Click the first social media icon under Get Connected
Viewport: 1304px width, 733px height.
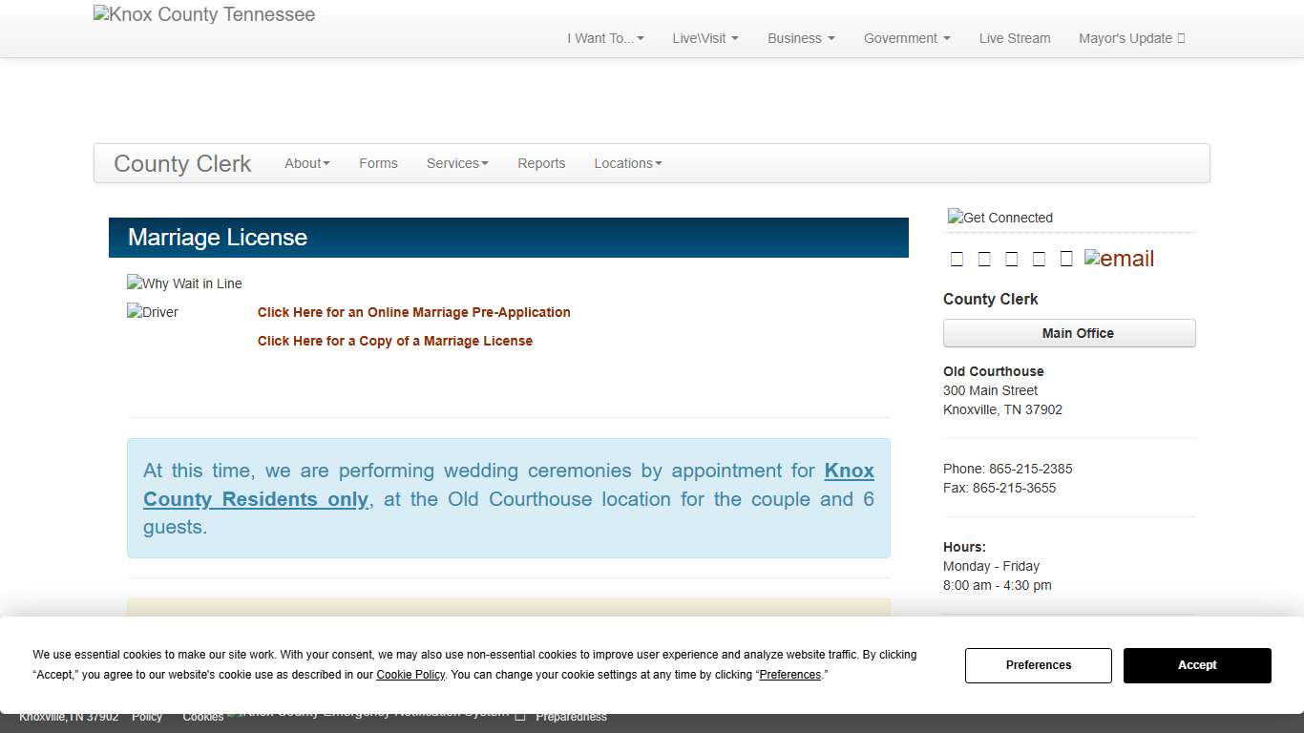click(x=957, y=258)
